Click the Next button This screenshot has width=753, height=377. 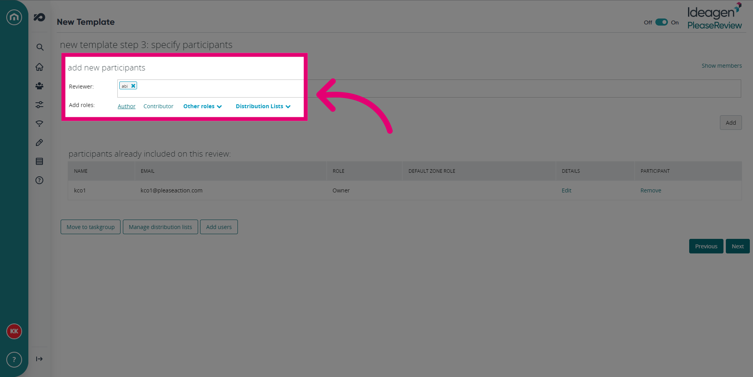[x=738, y=246]
